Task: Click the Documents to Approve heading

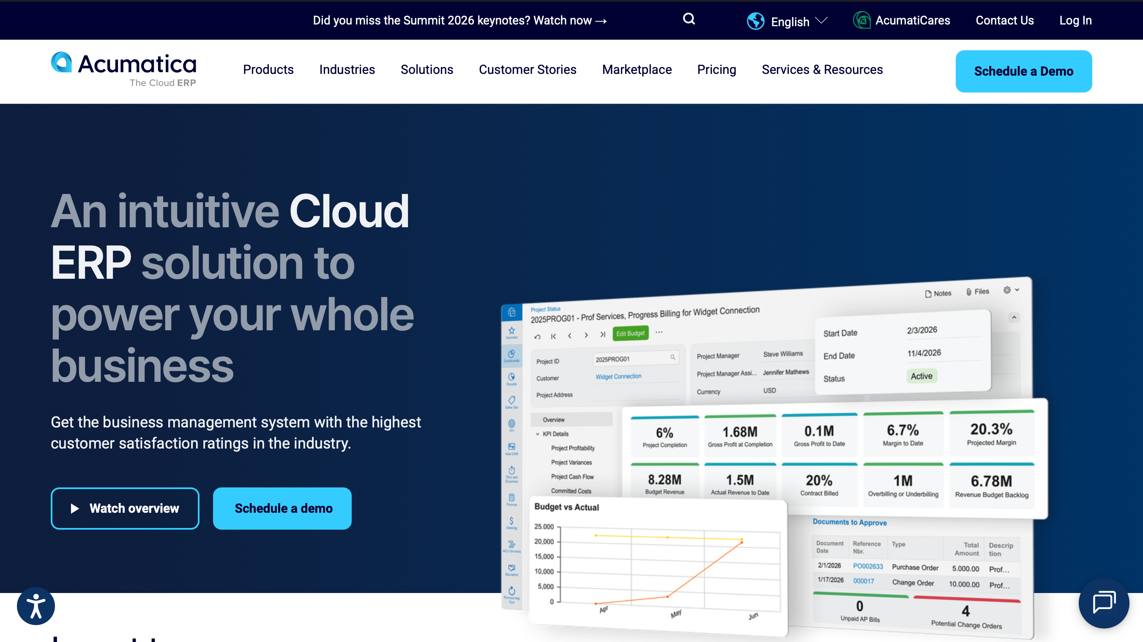Action: coord(849,522)
